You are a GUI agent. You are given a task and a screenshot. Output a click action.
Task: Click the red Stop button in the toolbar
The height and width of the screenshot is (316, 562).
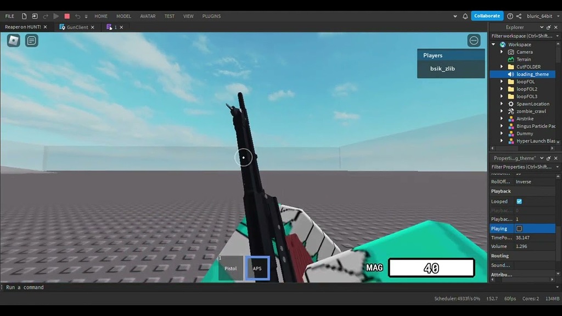pos(68,16)
